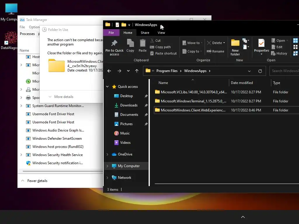Click Quick Access Toolbar new folder icon

(124, 25)
